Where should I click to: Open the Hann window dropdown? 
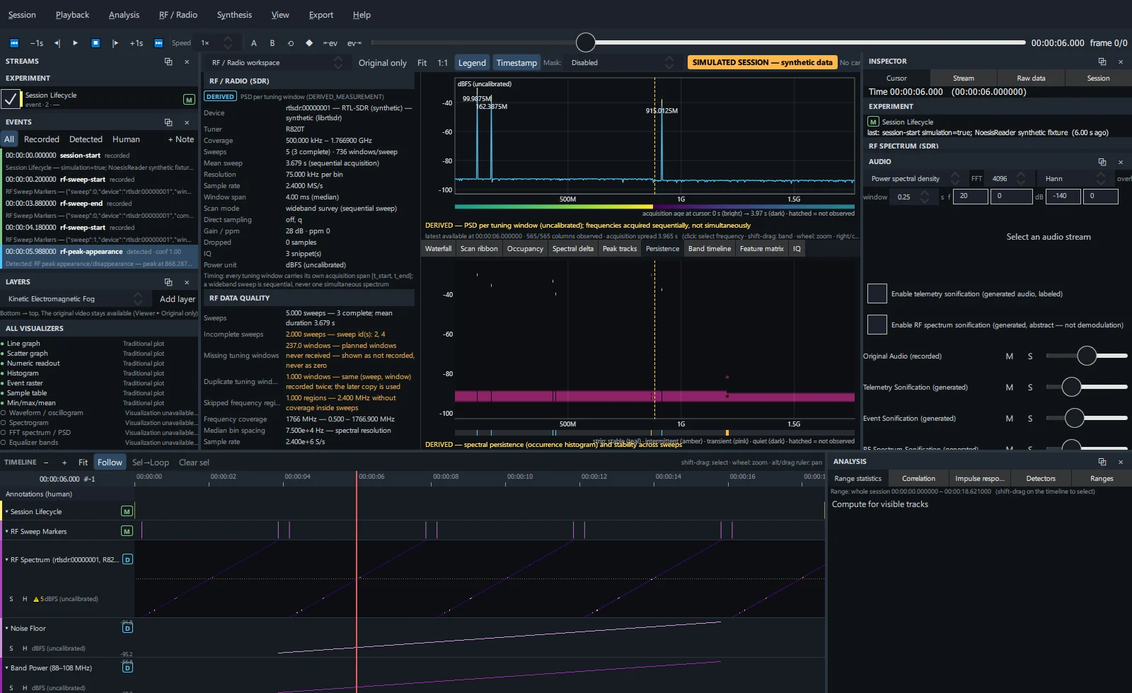pos(1075,179)
